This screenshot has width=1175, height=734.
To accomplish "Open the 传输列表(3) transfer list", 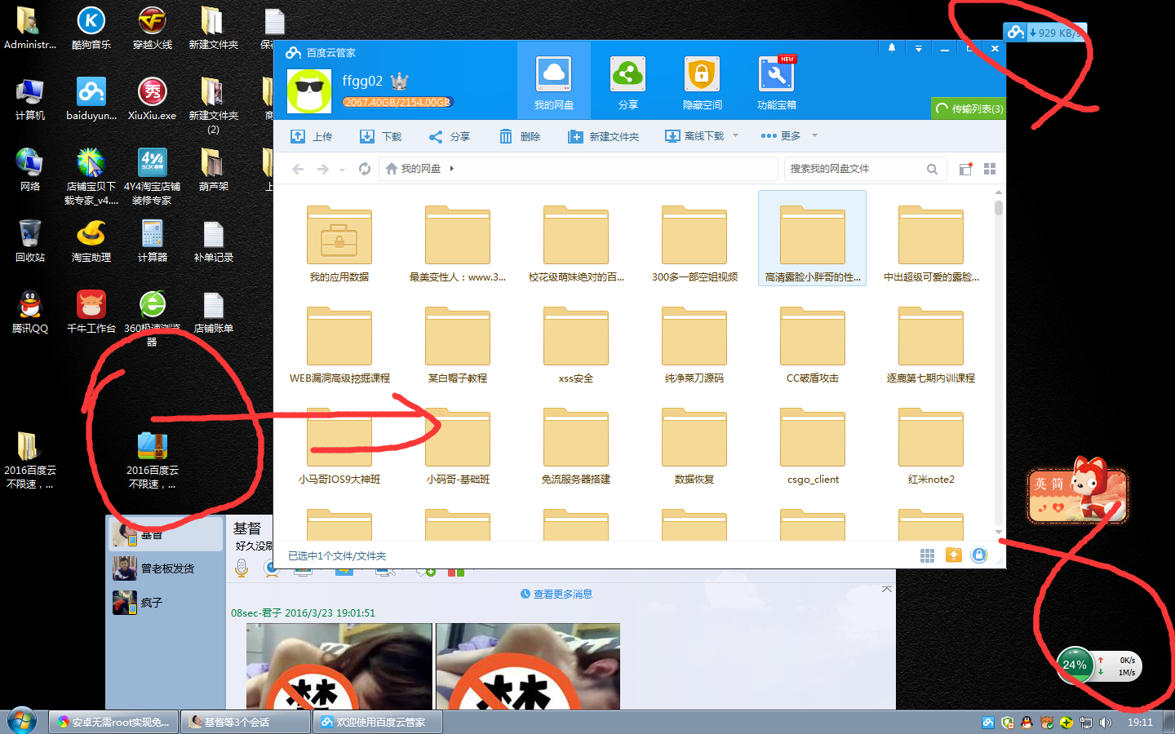I will pyautogui.click(x=969, y=108).
